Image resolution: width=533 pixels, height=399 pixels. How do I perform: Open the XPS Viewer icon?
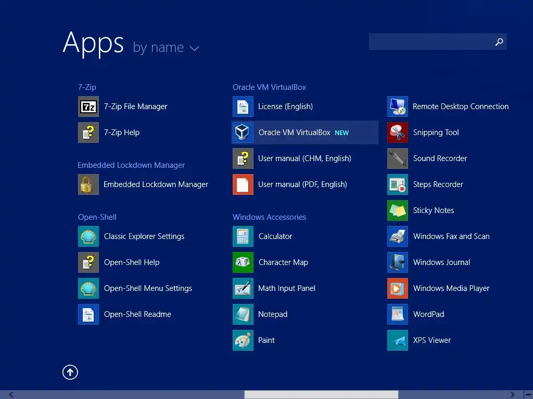tap(398, 340)
